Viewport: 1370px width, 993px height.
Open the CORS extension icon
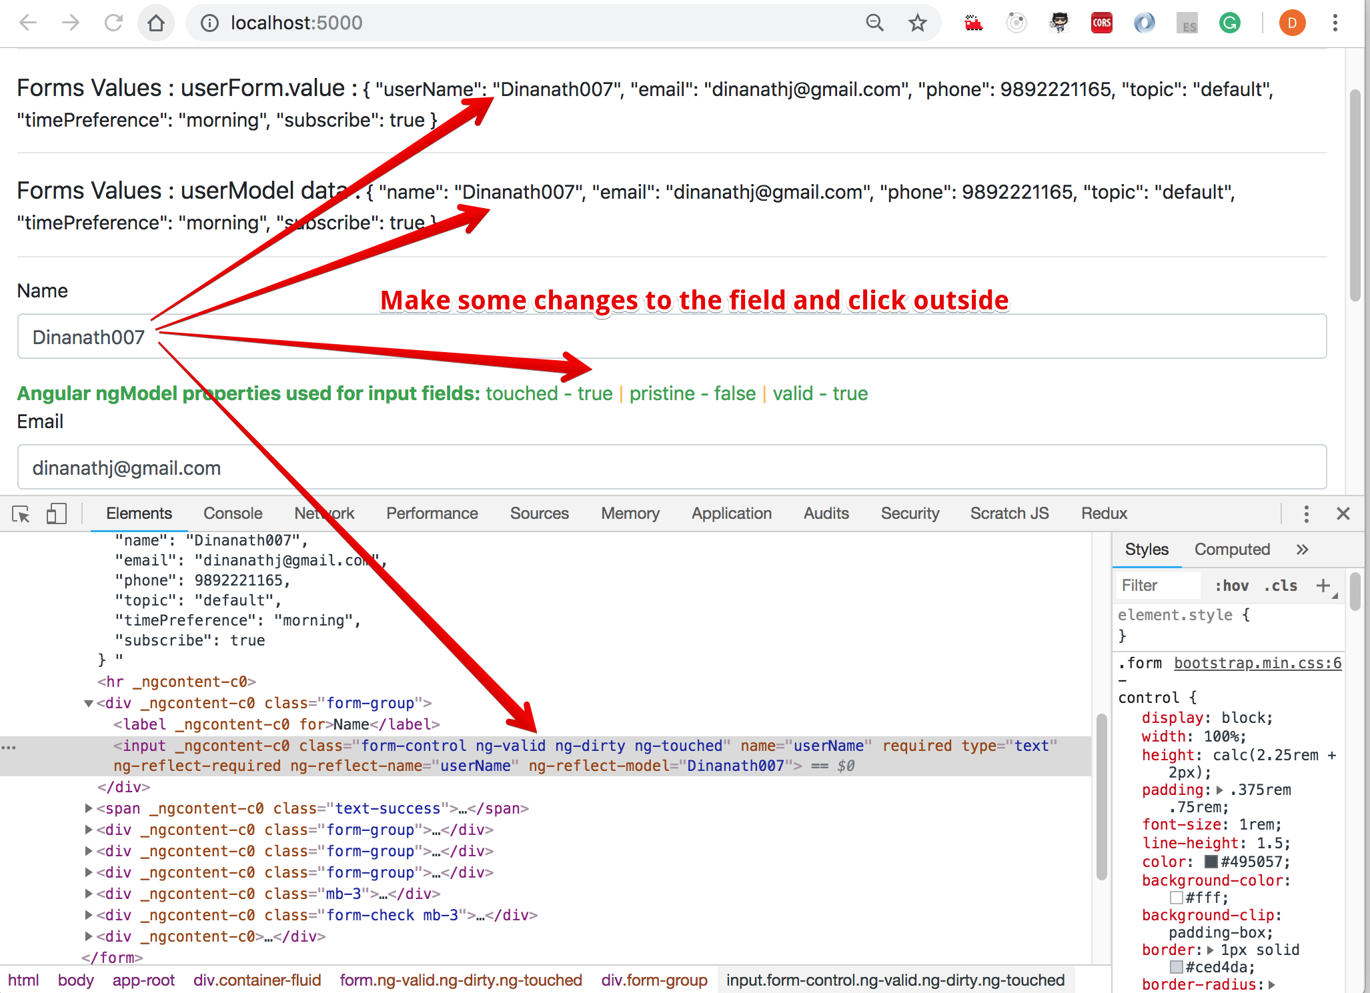click(1101, 23)
